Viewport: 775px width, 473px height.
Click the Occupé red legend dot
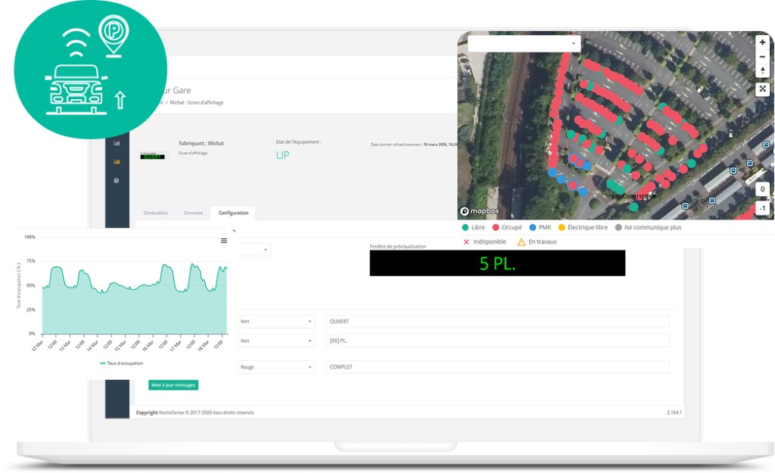496,227
